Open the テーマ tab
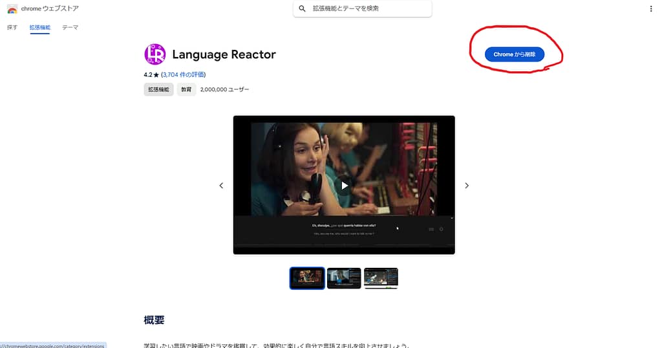Screen dimensions: 662x348 (70, 28)
